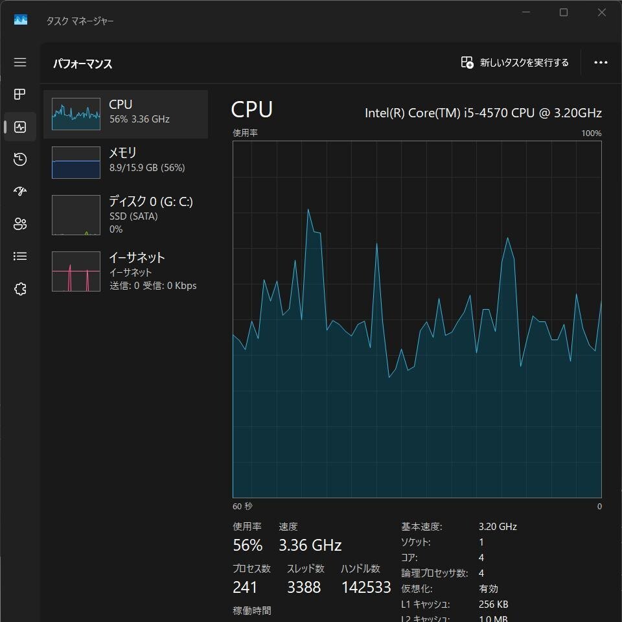Open the Details list page icon
This screenshot has width=622, height=622.
20,257
